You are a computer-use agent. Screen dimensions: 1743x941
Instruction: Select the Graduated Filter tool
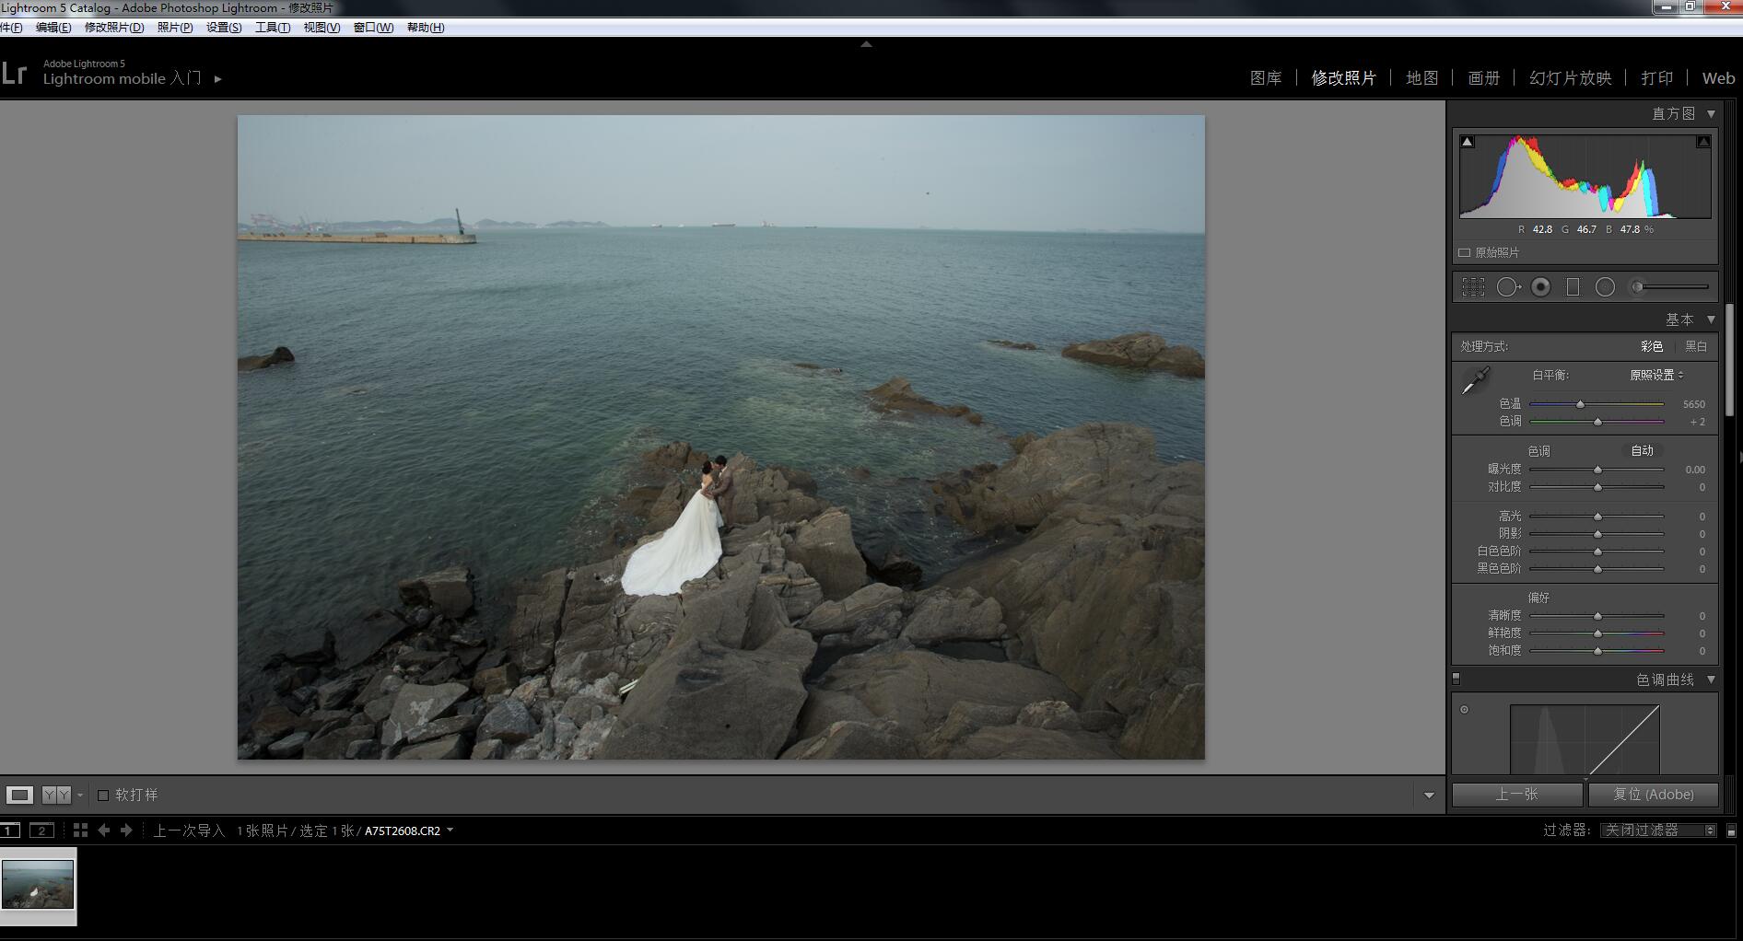coord(1573,287)
